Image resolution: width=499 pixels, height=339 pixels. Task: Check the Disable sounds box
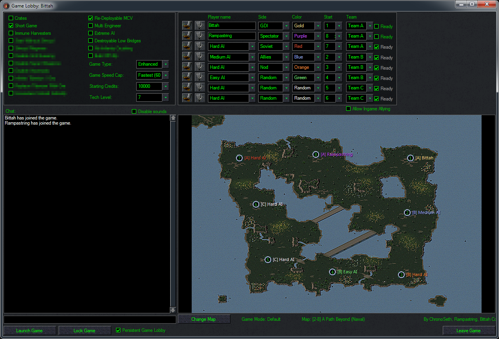134,112
